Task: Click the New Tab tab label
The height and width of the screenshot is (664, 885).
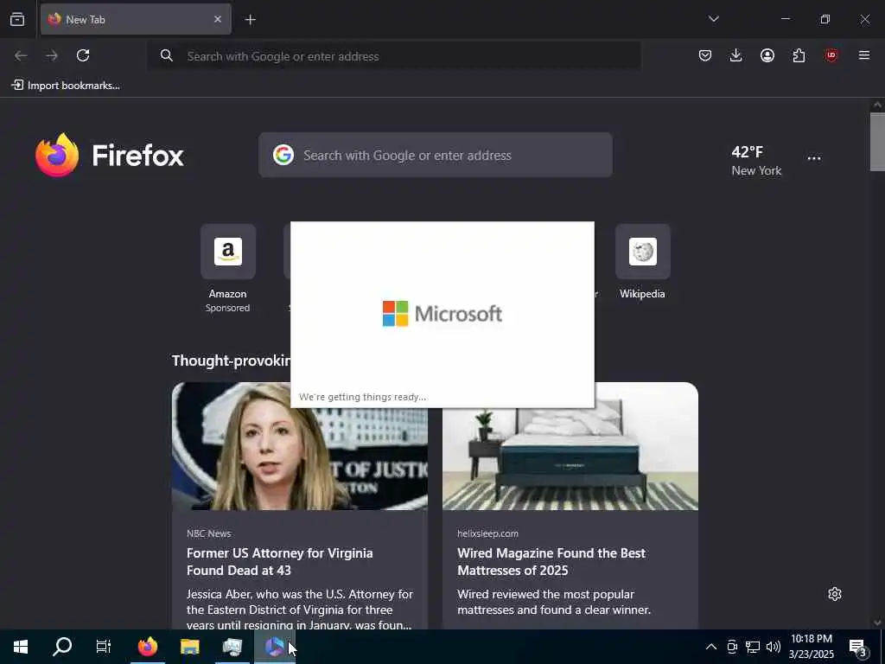Action: pos(86,20)
